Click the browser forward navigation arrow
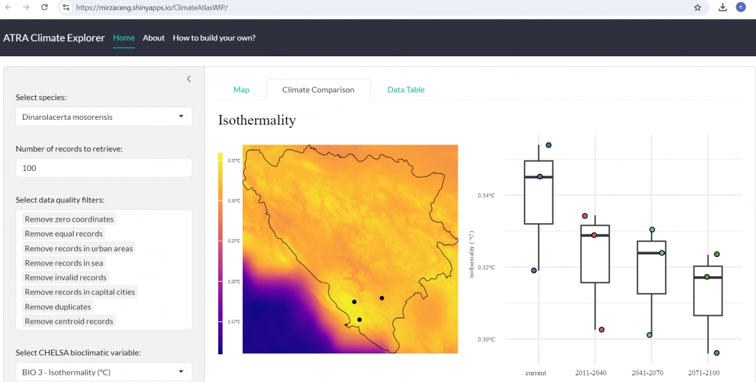The height and width of the screenshot is (382, 756). (27, 7)
